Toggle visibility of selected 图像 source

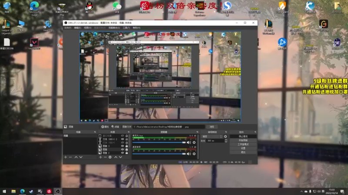click(x=123, y=149)
